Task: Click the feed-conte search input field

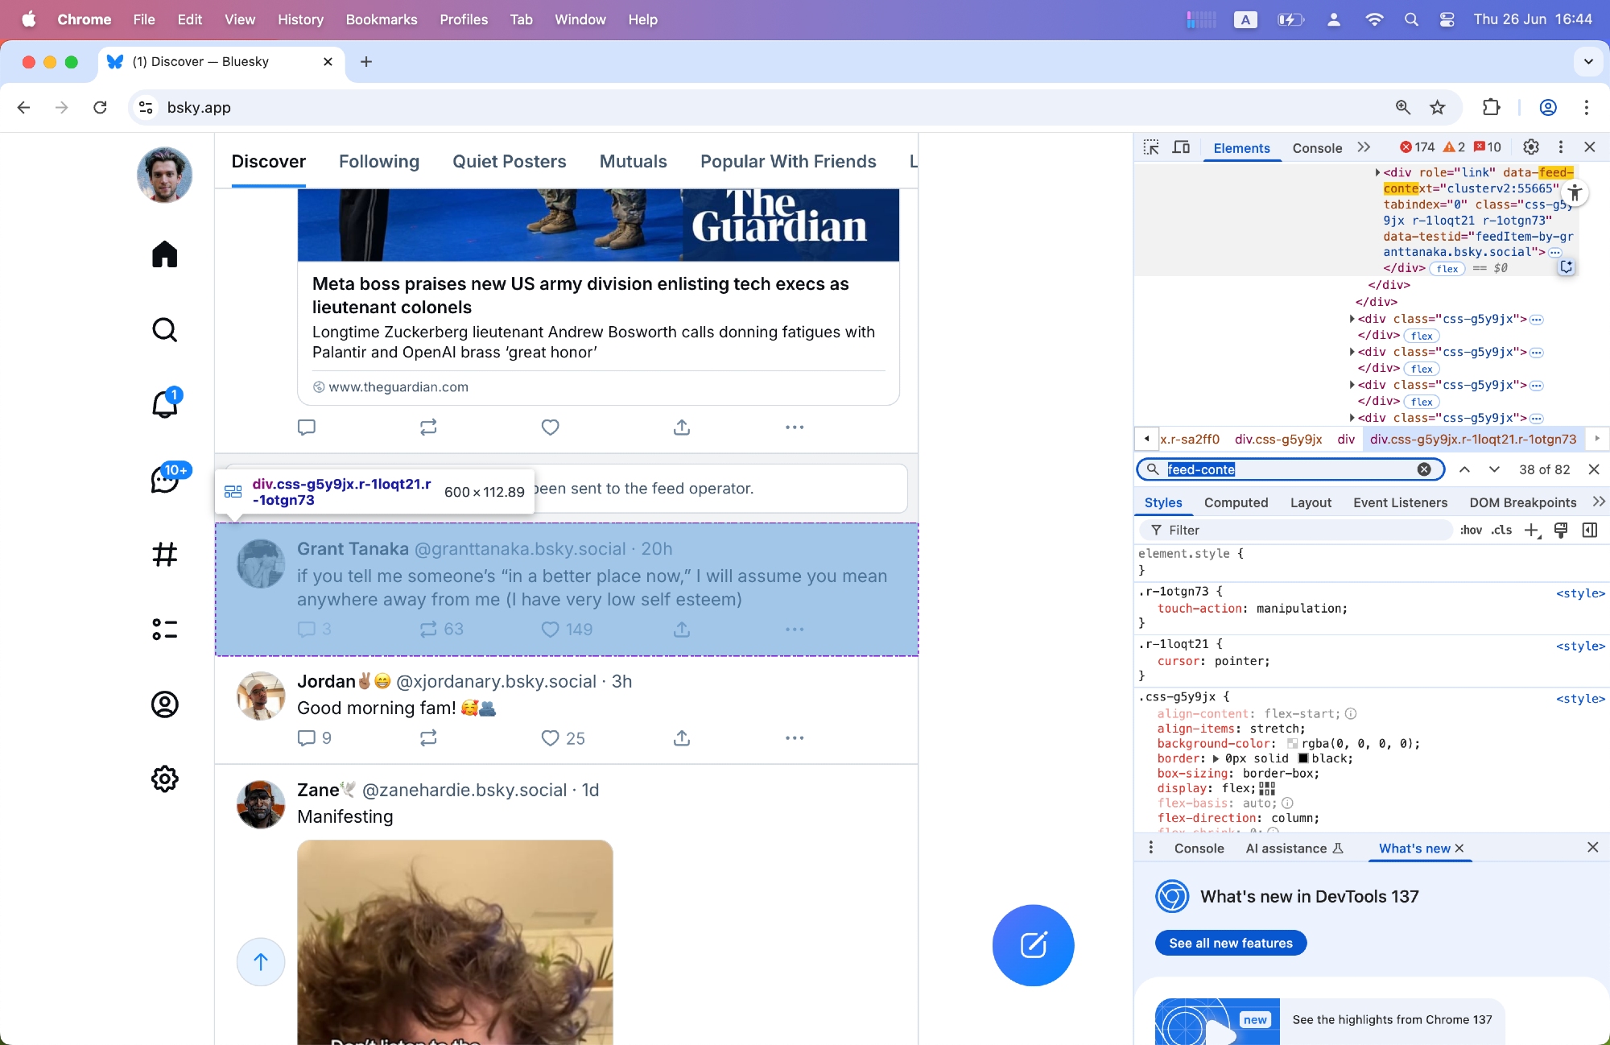Action: pyautogui.click(x=1288, y=469)
